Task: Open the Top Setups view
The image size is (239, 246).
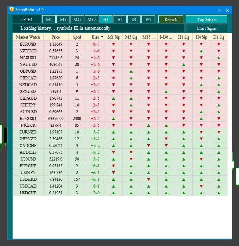Action: 207,20
